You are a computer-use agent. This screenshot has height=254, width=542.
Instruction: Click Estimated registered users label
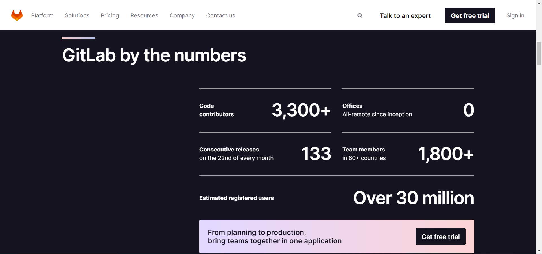click(237, 198)
